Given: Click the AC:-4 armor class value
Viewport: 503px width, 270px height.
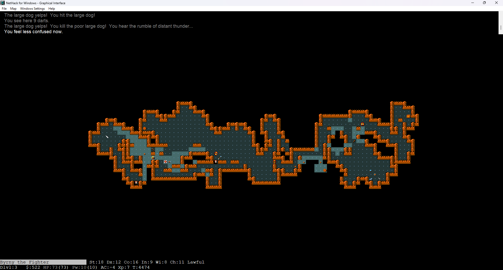Looking at the screenshot, I should (x=108, y=267).
